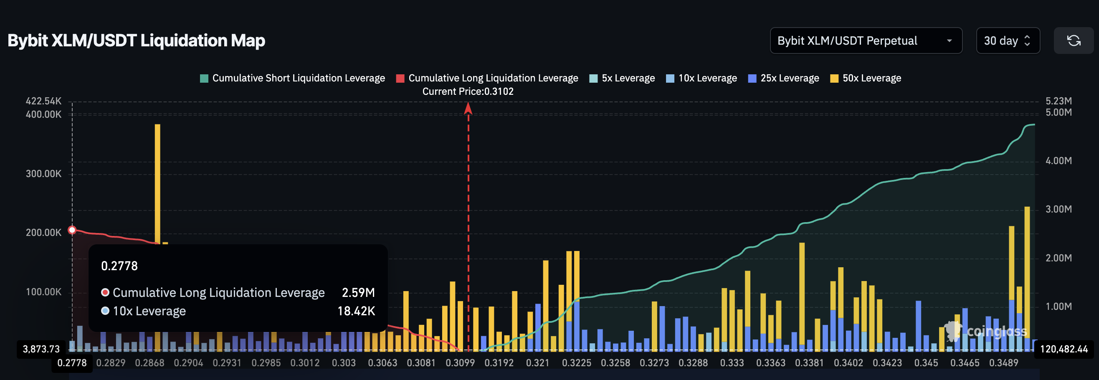Hide the Cumulative Long Liquidation Leverage line
Image resolution: width=1099 pixels, height=380 pixels.
[x=493, y=78]
